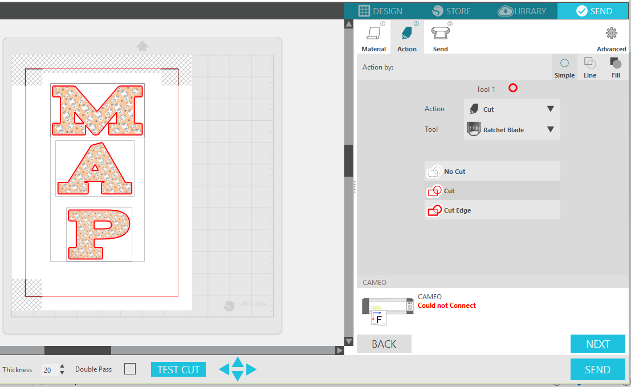
Task: Enable Double Pass cutting
Action: click(130, 369)
